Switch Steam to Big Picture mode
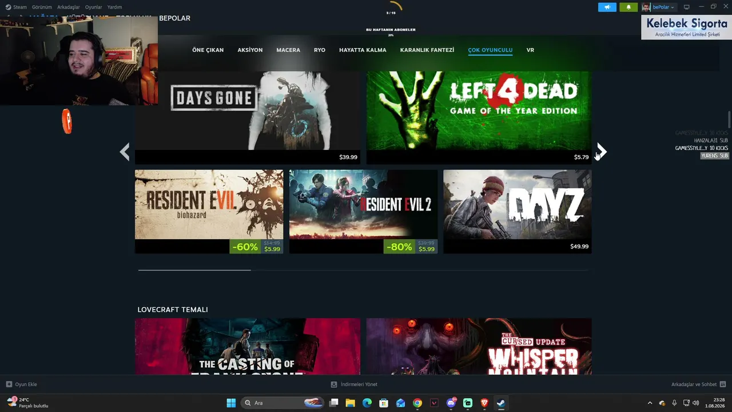The height and width of the screenshot is (412, 732). 686,7
